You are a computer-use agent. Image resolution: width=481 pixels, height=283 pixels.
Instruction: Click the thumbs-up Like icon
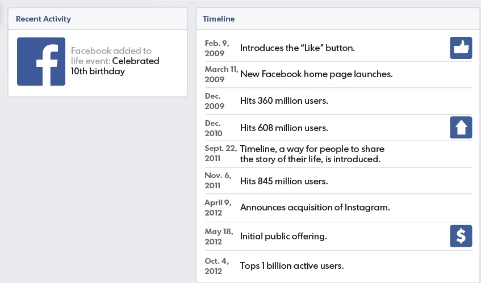click(x=461, y=48)
